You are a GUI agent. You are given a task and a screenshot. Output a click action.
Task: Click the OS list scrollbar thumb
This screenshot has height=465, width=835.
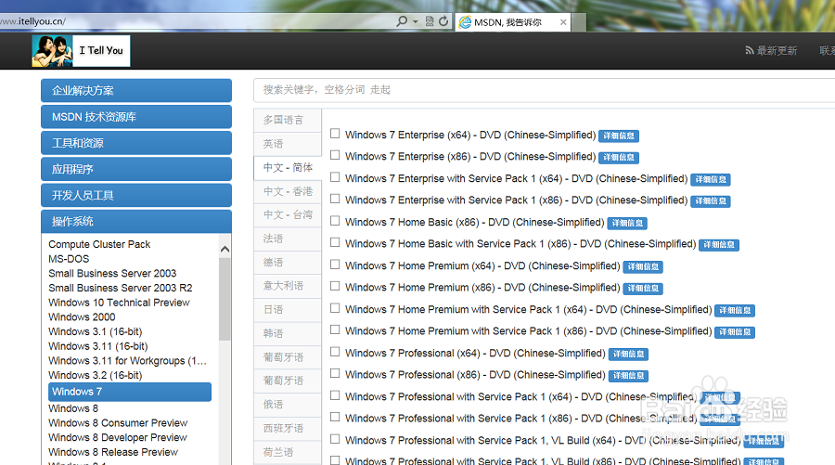225,298
